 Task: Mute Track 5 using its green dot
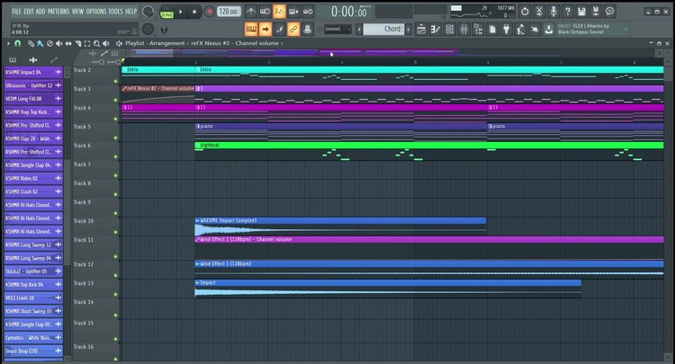116,138
